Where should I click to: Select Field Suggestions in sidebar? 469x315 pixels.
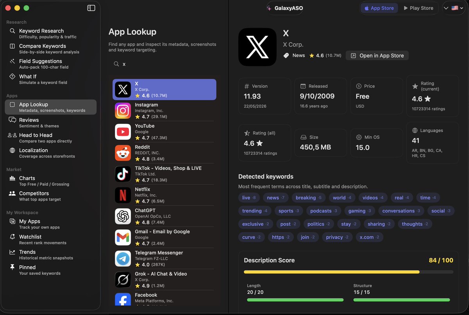pyautogui.click(x=51, y=64)
